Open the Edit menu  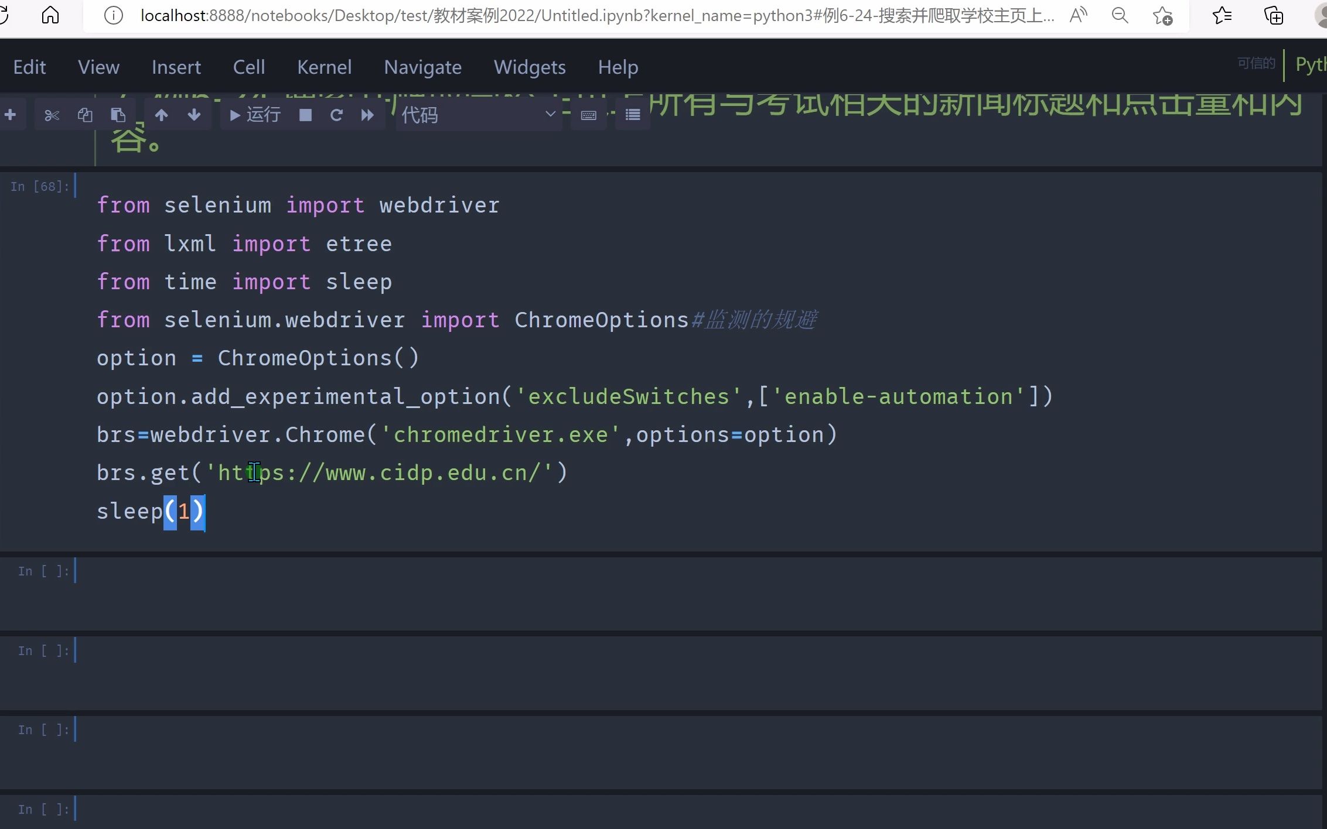pos(29,67)
